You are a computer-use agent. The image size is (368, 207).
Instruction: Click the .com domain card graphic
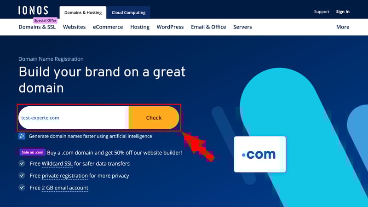click(260, 154)
